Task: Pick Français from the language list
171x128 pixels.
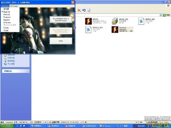Action: tap(7, 17)
